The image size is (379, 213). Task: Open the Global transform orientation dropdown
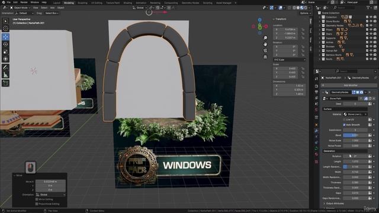click(x=140, y=8)
